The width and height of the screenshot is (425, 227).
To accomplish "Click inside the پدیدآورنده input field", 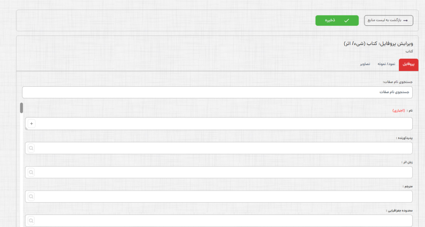I will click(x=223, y=148).
